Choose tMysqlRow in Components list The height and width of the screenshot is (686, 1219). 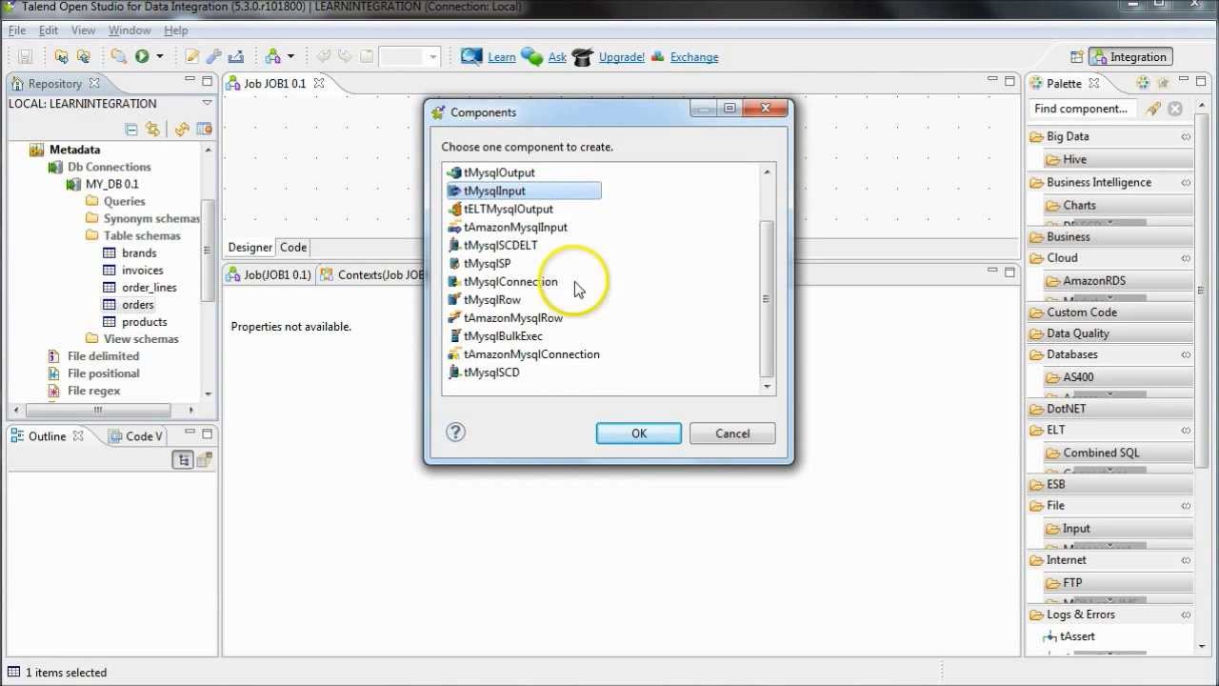491,299
